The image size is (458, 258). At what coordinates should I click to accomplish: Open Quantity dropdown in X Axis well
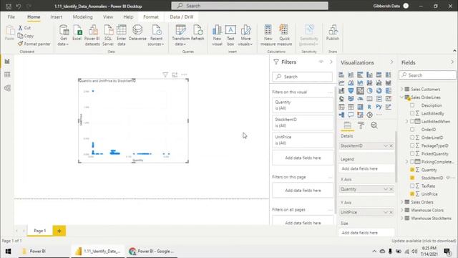tap(386, 189)
